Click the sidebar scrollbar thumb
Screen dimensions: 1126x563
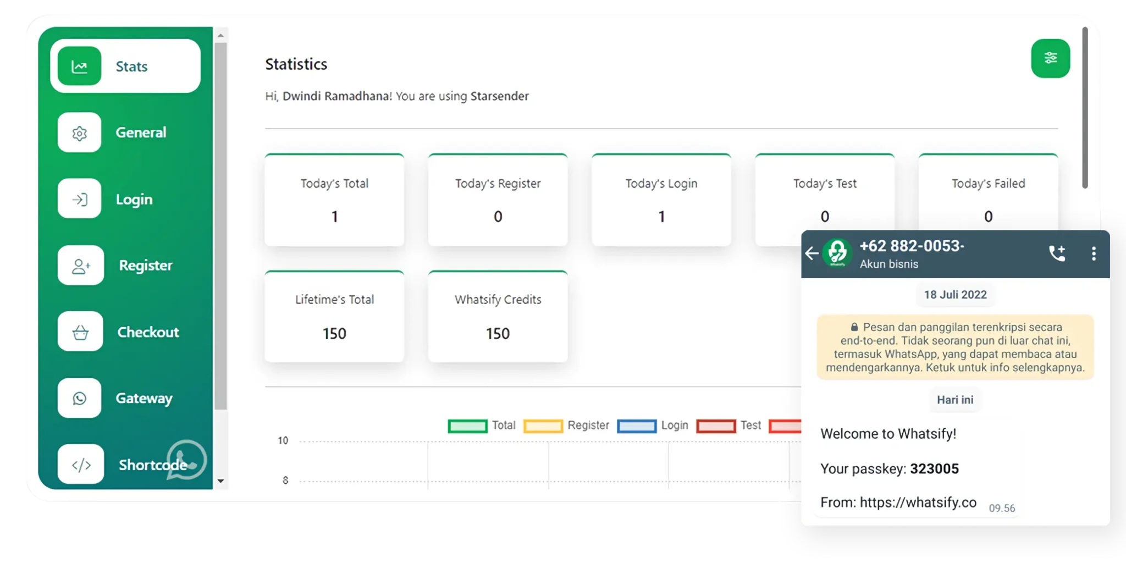pos(220,226)
